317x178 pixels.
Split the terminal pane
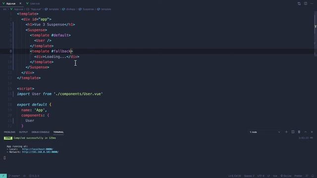(x=293, y=132)
